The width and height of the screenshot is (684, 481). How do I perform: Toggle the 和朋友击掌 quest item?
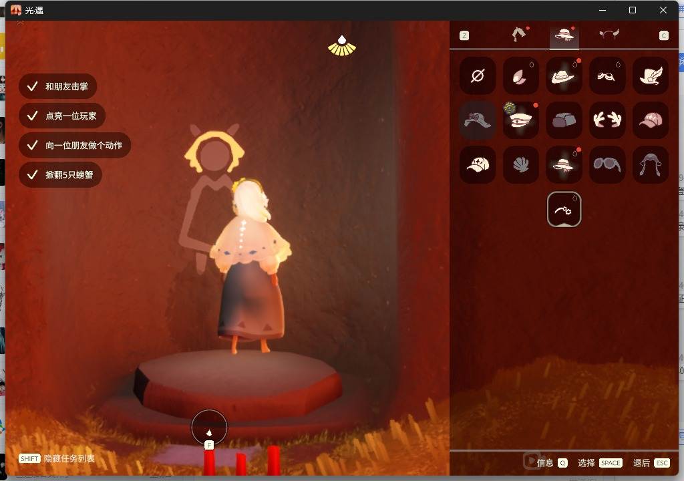tap(57, 86)
